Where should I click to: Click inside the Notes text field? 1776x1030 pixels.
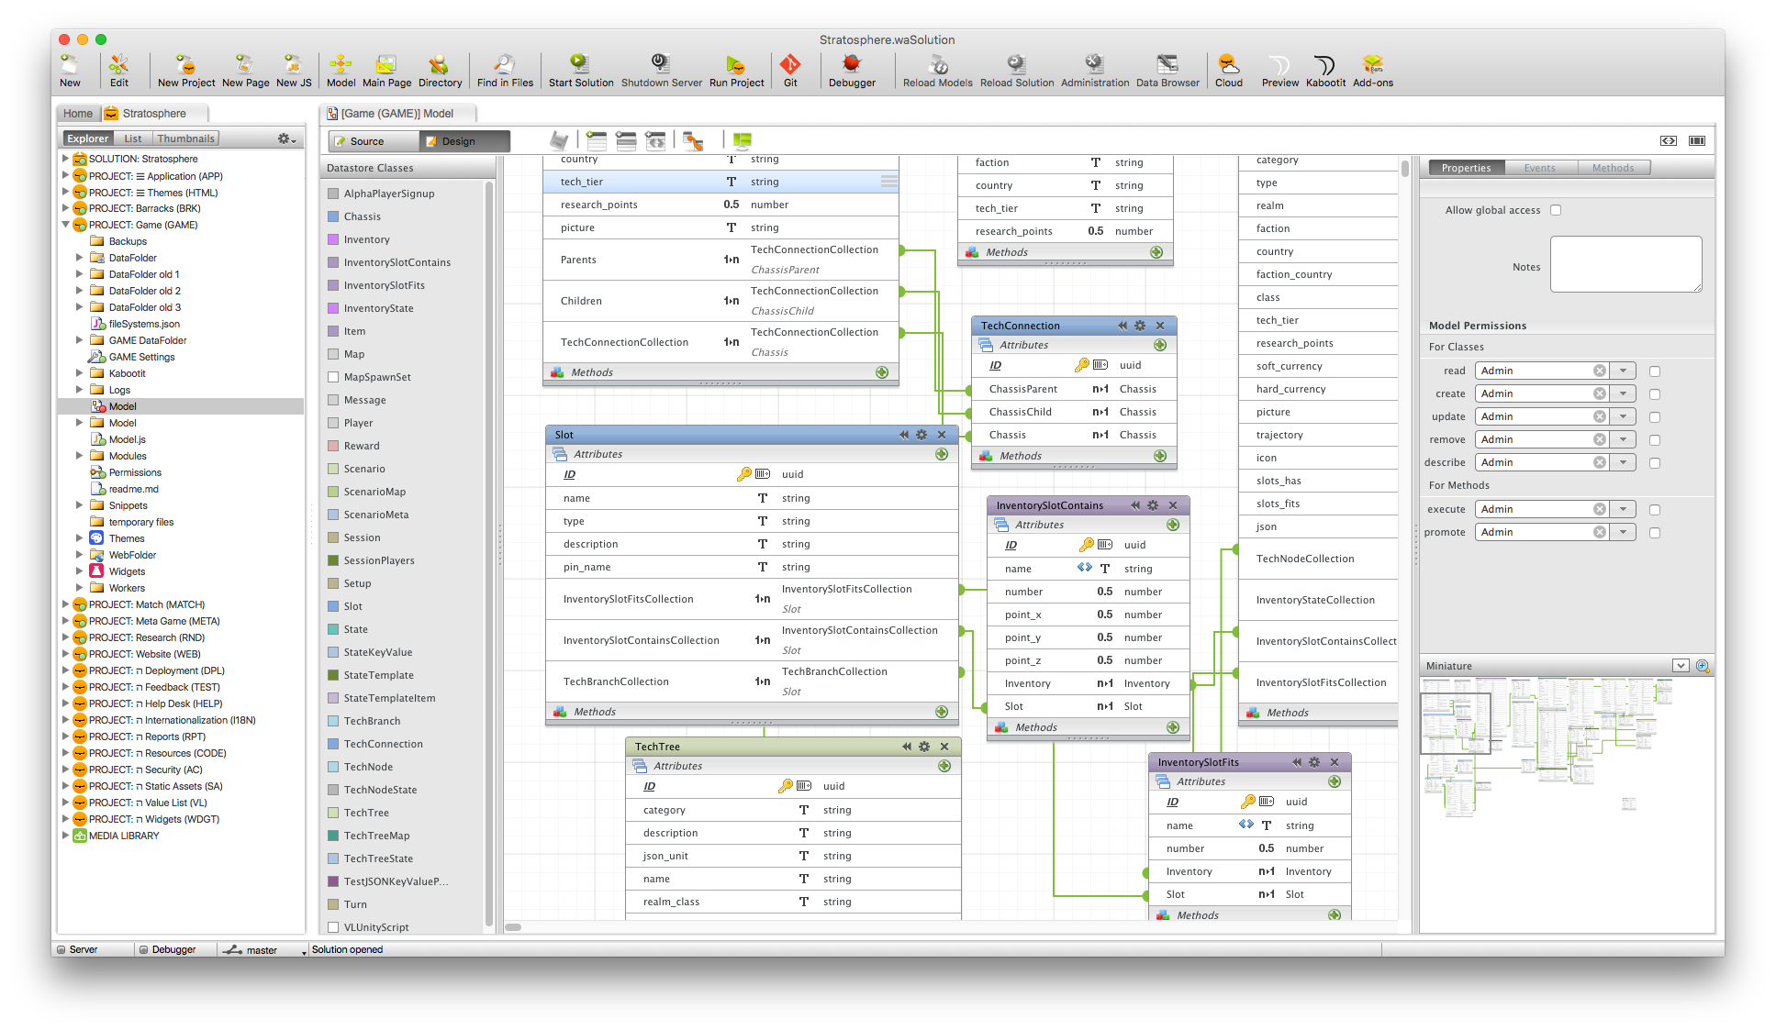pos(1625,264)
